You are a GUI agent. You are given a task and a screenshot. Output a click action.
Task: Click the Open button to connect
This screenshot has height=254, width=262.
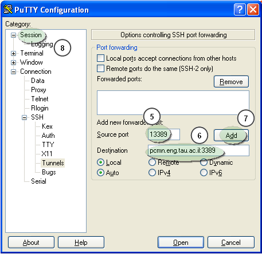pos(181,243)
